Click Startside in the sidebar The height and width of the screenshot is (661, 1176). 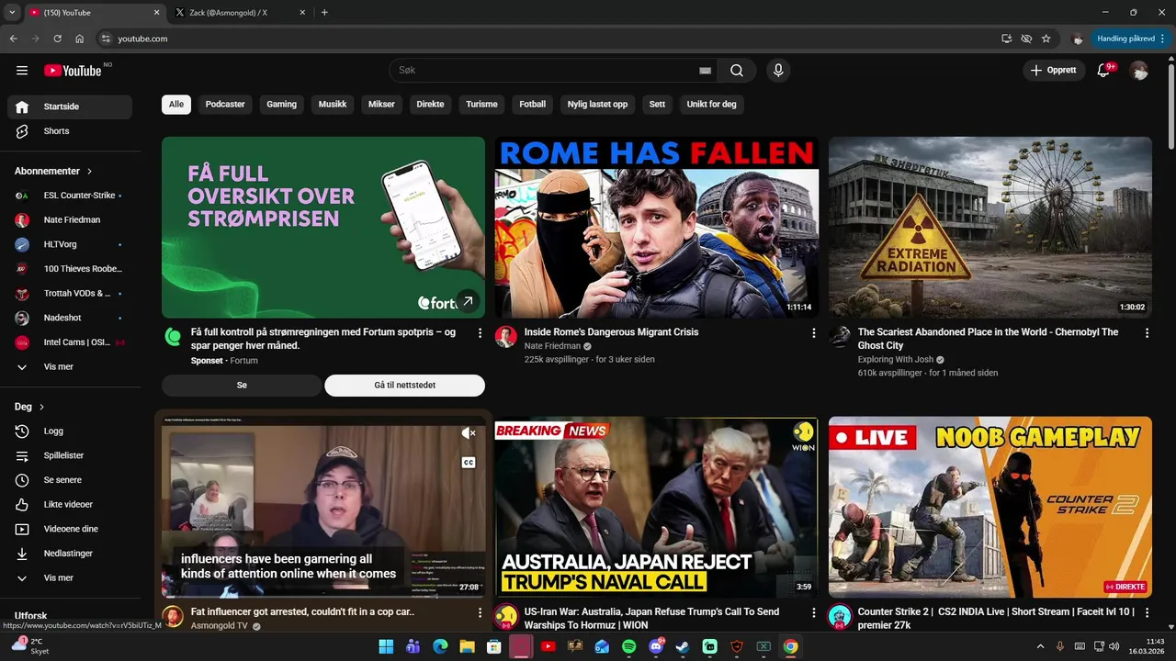[x=70, y=106]
